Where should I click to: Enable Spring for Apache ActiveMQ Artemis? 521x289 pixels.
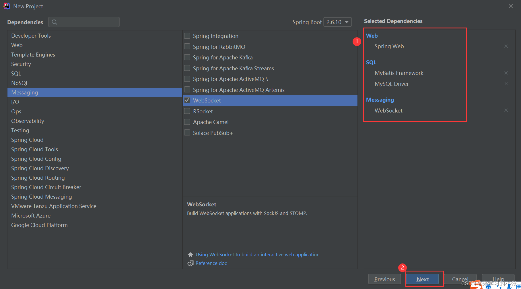[x=187, y=90]
